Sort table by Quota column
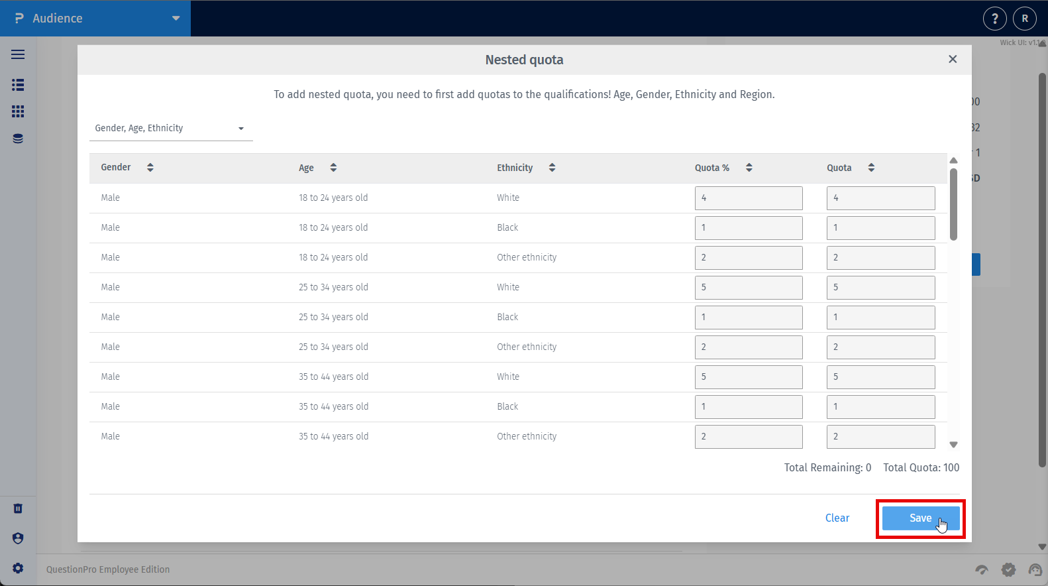 tap(871, 168)
